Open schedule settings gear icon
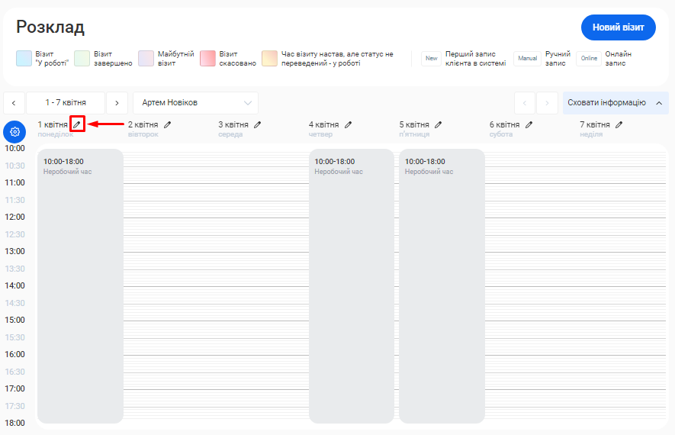 (14, 132)
